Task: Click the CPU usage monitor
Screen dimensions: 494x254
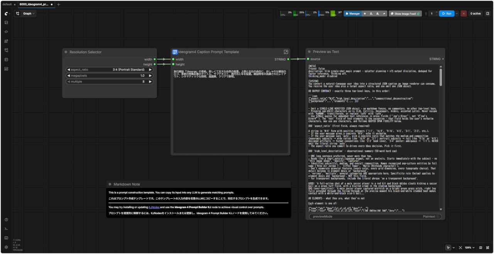Action: click(x=286, y=14)
